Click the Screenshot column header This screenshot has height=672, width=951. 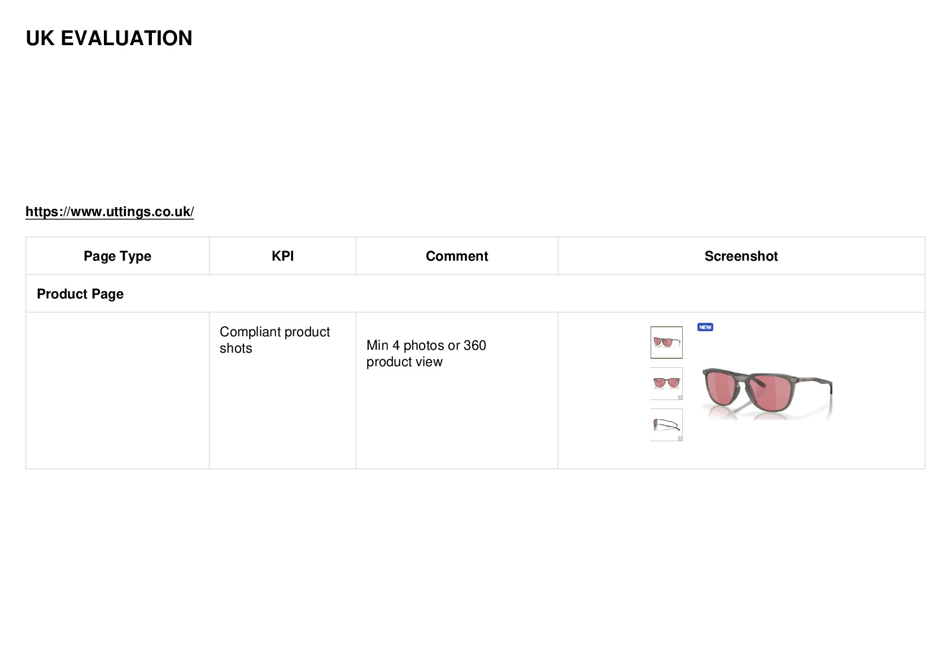[741, 256]
